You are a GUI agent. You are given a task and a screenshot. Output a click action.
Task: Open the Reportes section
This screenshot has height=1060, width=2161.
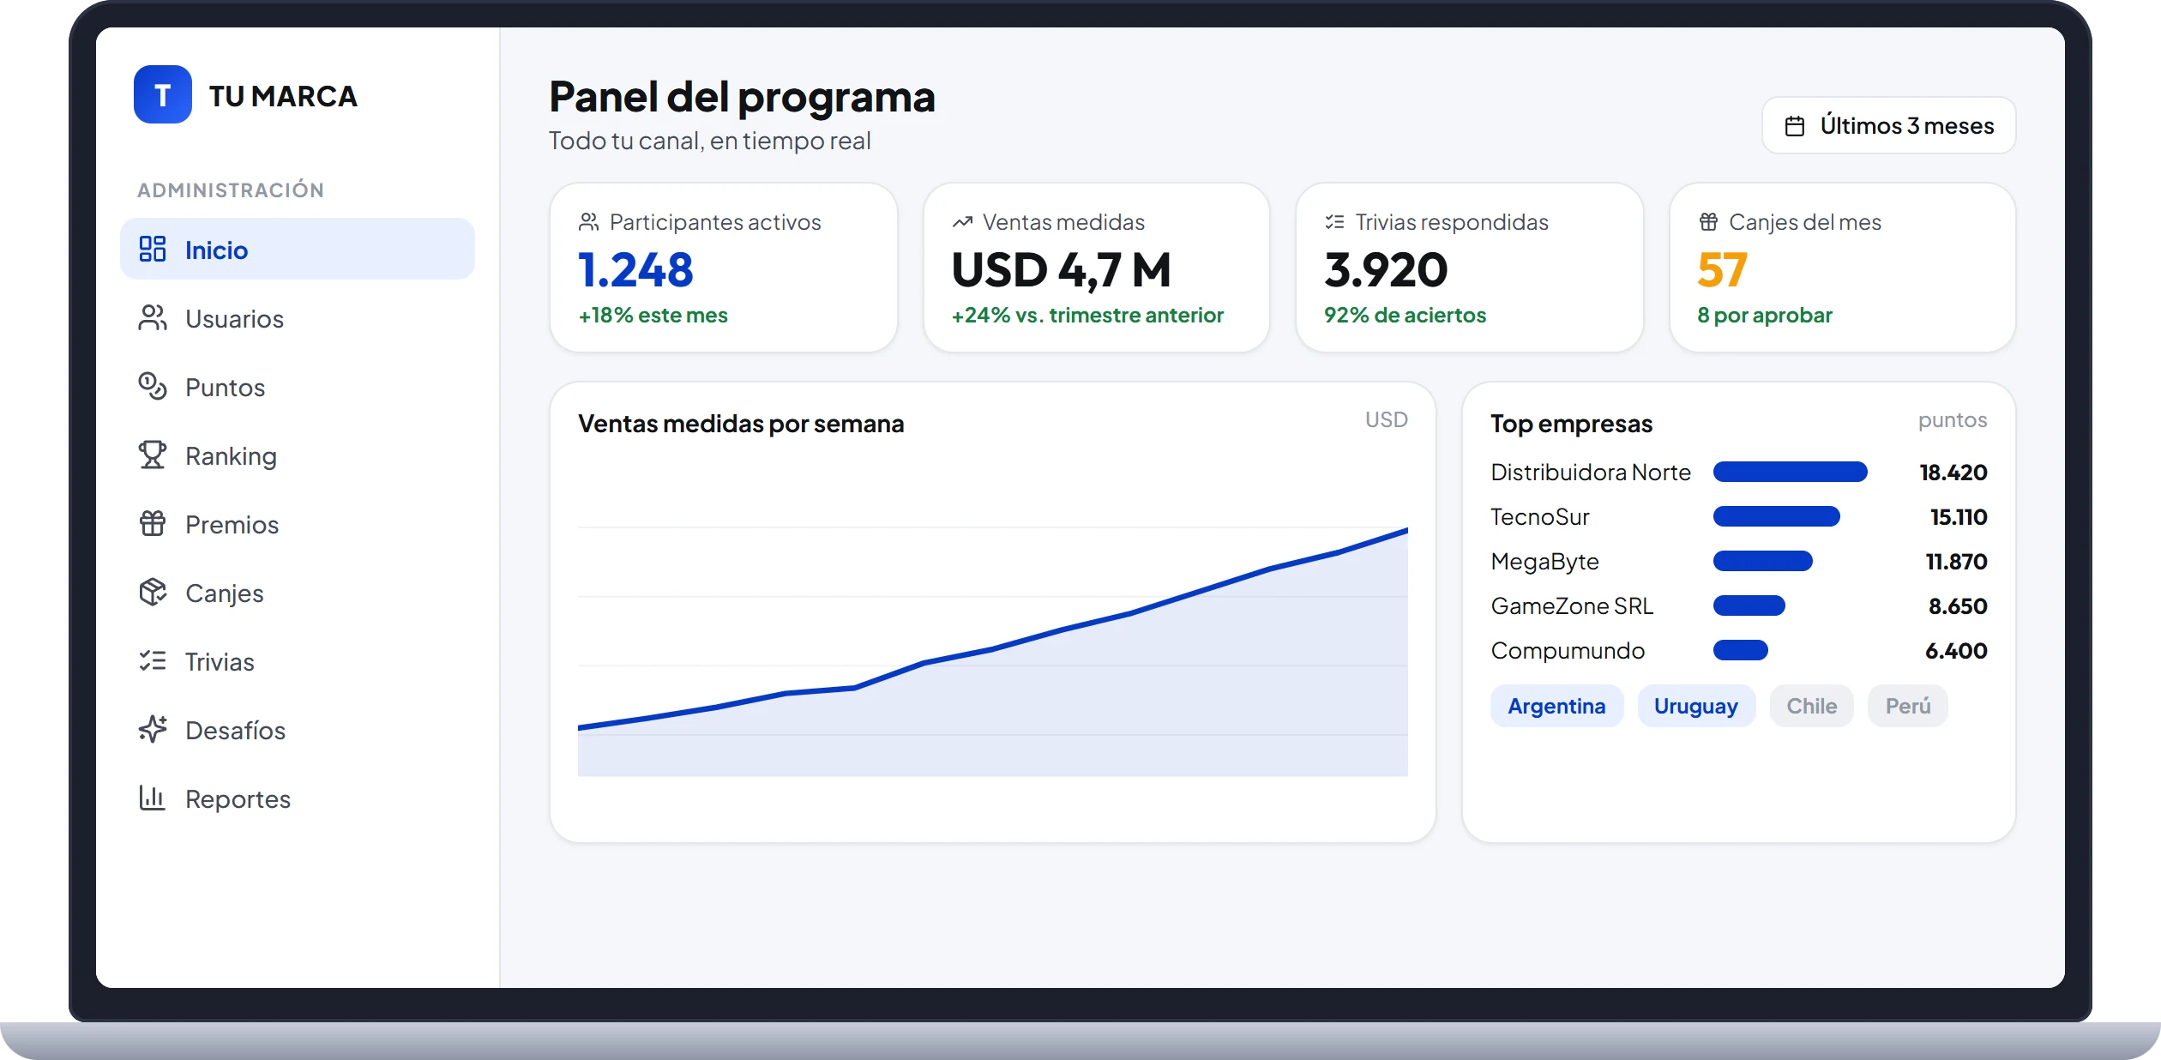tap(298, 798)
